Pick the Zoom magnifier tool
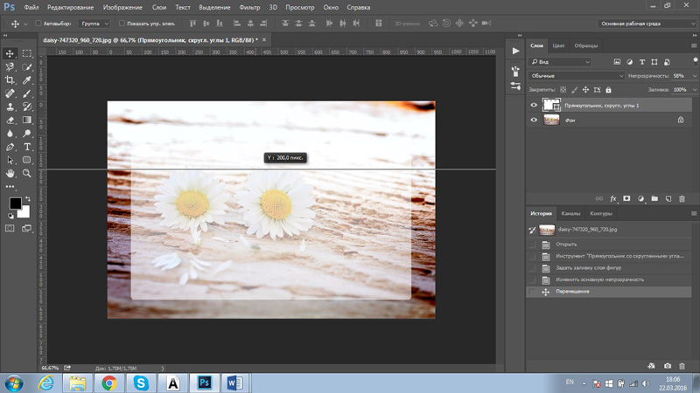Image resolution: width=700 pixels, height=393 pixels. [27, 174]
